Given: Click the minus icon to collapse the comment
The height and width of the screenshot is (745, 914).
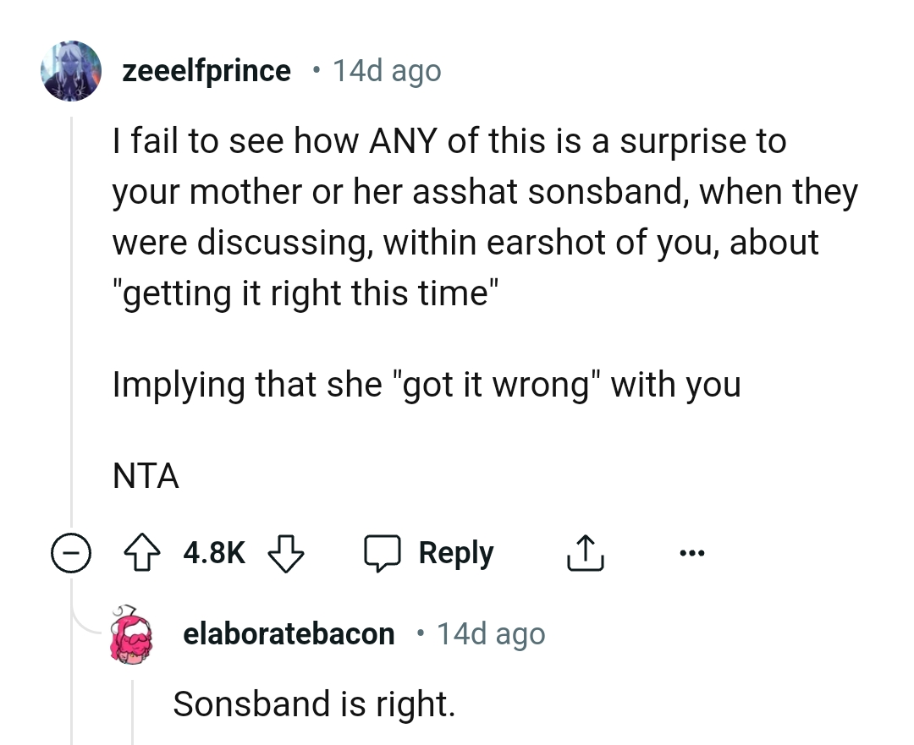Looking at the screenshot, I should (x=72, y=553).
